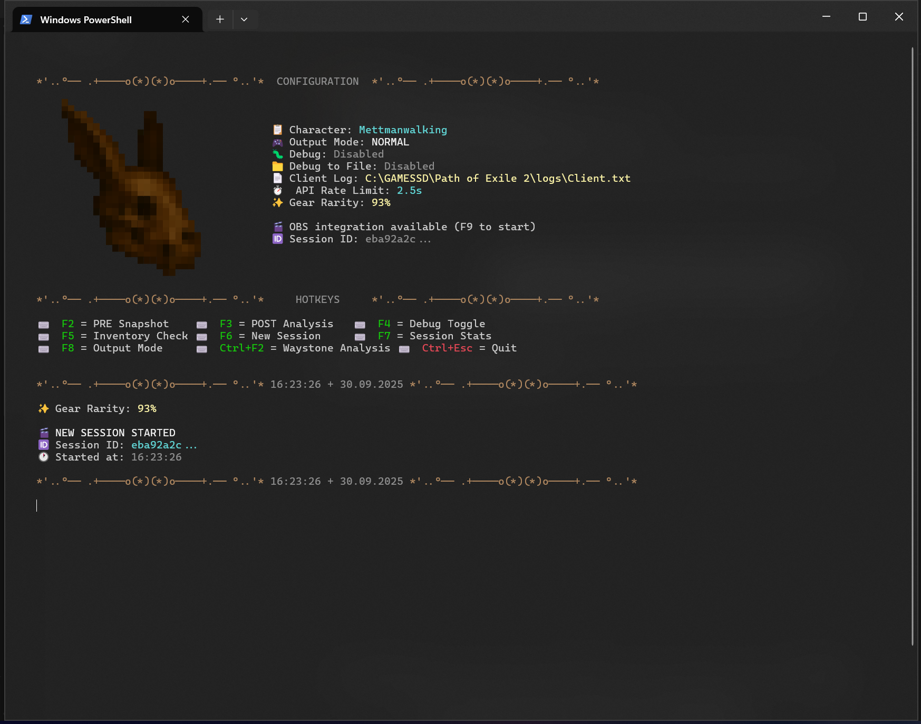Click the cyan session ID eba92a2c
This screenshot has height=724, width=921.
pos(164,445)
